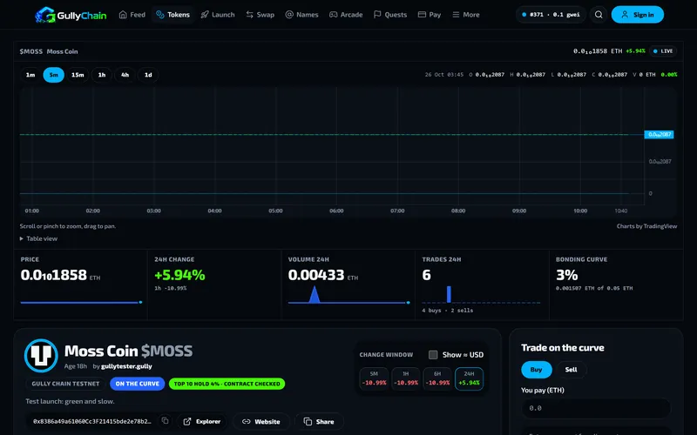Share the Moss Coin token

click(319, 421)
